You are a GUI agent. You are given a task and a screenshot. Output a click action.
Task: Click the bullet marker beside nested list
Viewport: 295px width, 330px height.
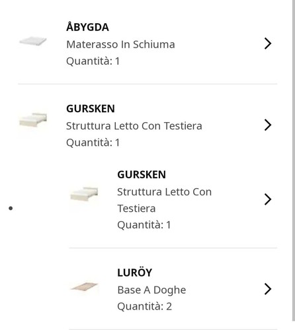pyautogui.click(x=11, y=208)
